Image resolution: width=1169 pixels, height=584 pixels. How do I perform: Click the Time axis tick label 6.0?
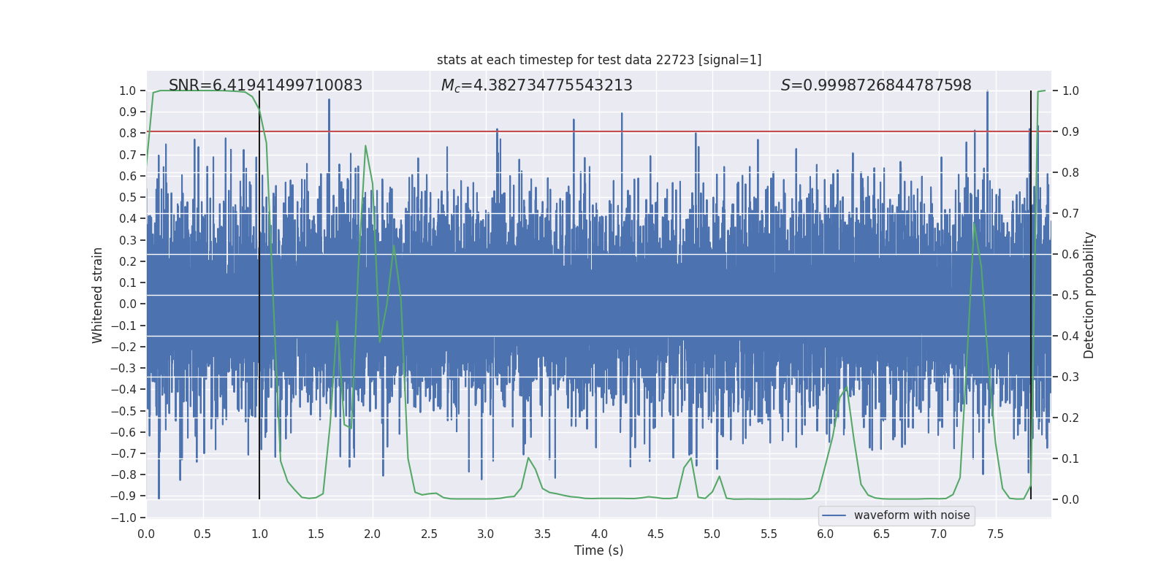click(x=826, y=534)
